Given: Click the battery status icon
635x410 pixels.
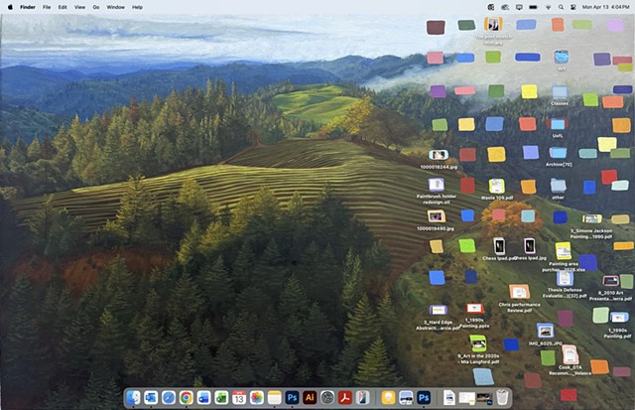Looking at the screenshot, I should point(534,7).
